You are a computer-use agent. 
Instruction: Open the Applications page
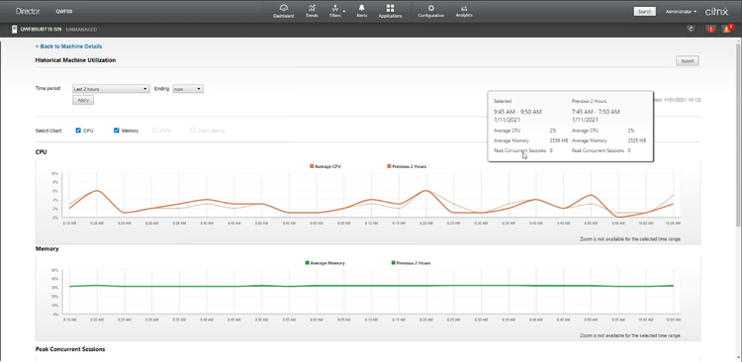coord(390,11)
